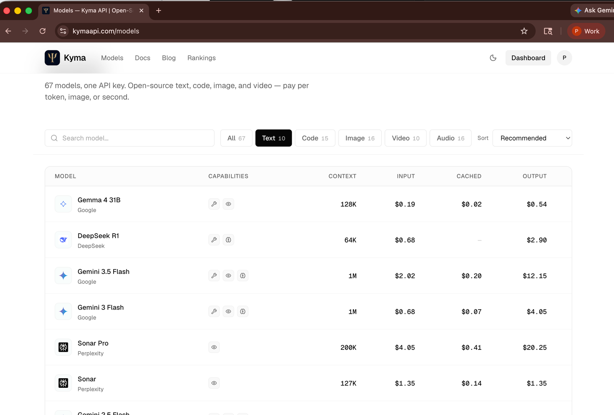The image size is (614, 415).
Task: Click the Sonar model Perplexity logo
Action: pyautogui.click(x=63, y=383)
